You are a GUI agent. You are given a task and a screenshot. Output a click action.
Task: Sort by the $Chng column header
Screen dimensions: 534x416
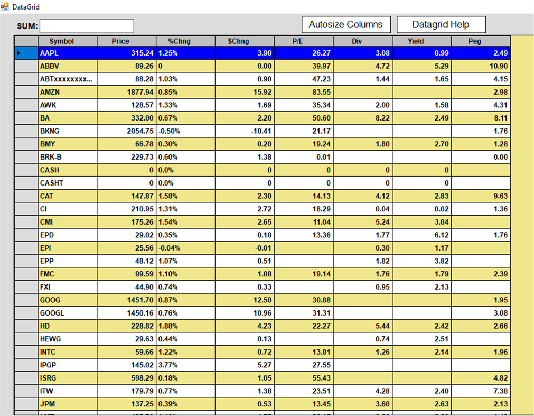click(245, 41)
